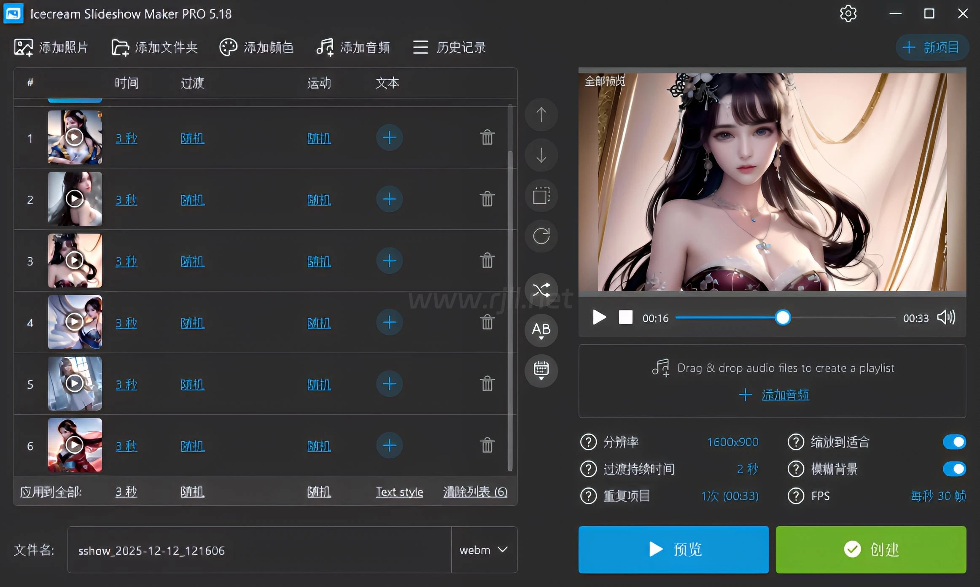Click the move slide down arrow
This screenshot has width=980, height=587.
(x=541, y=155)
